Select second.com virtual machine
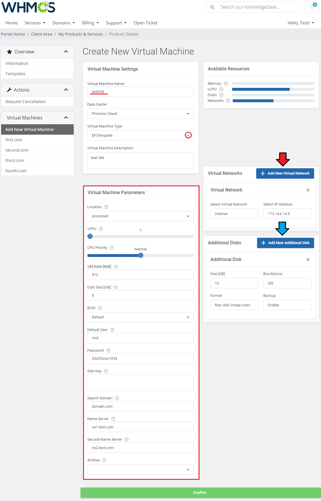The height and width of the screenshot is (501, 321). (38, 150)
